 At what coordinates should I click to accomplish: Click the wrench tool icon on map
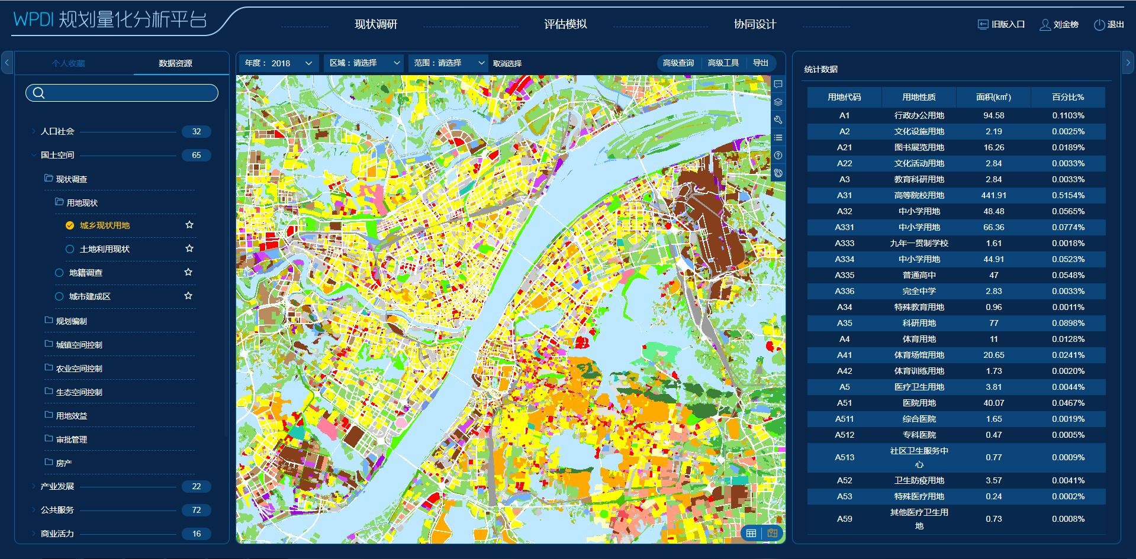point(778,120)
